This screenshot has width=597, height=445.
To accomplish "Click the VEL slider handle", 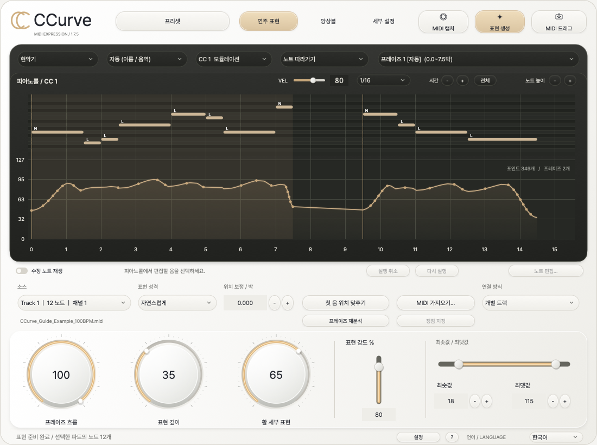I will (x=313, y=80).
